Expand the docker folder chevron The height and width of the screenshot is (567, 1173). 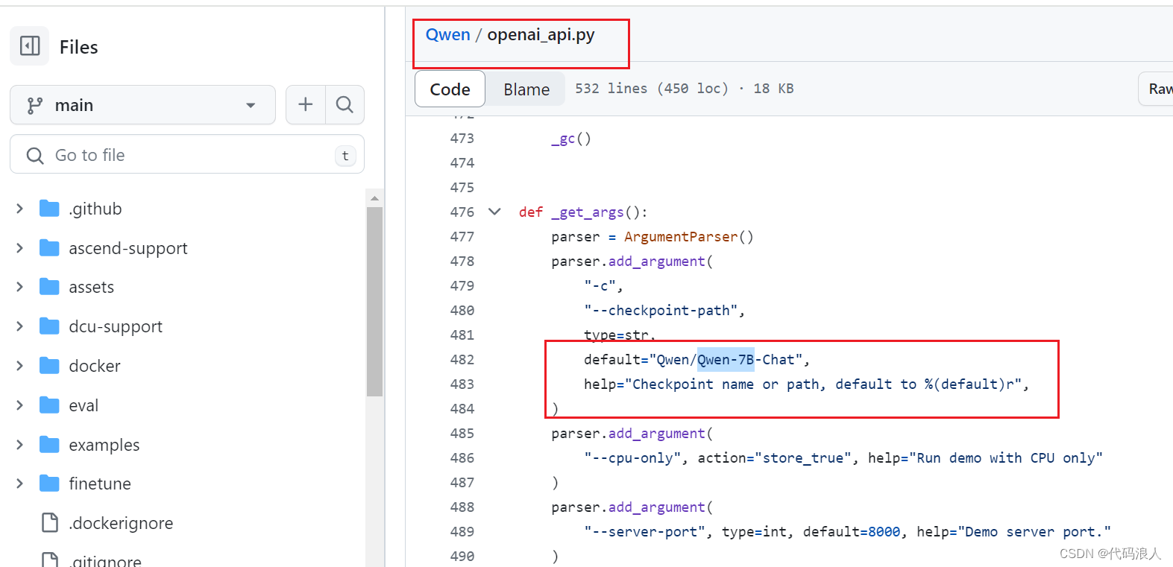[20, 366]
